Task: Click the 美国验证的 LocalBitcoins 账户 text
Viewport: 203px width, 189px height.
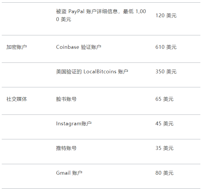Action: point(92,72)
